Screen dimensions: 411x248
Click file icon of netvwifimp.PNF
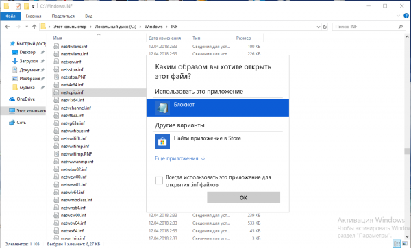pos(56,154)
